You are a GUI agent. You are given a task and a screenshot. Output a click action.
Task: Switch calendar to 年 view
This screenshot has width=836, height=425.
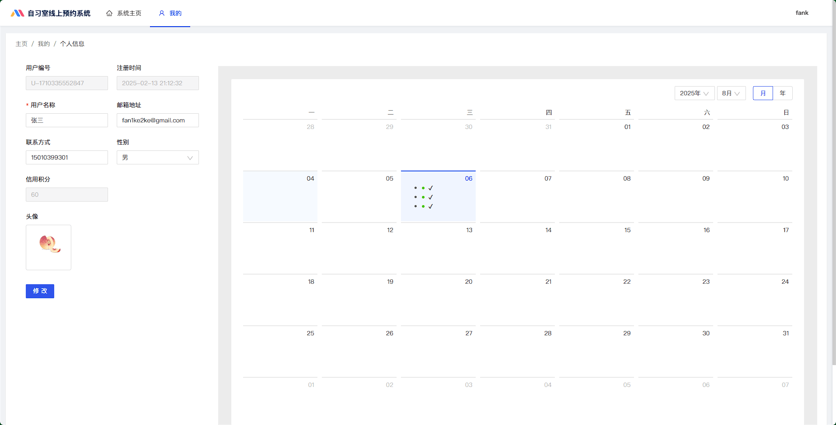(783, 93)
